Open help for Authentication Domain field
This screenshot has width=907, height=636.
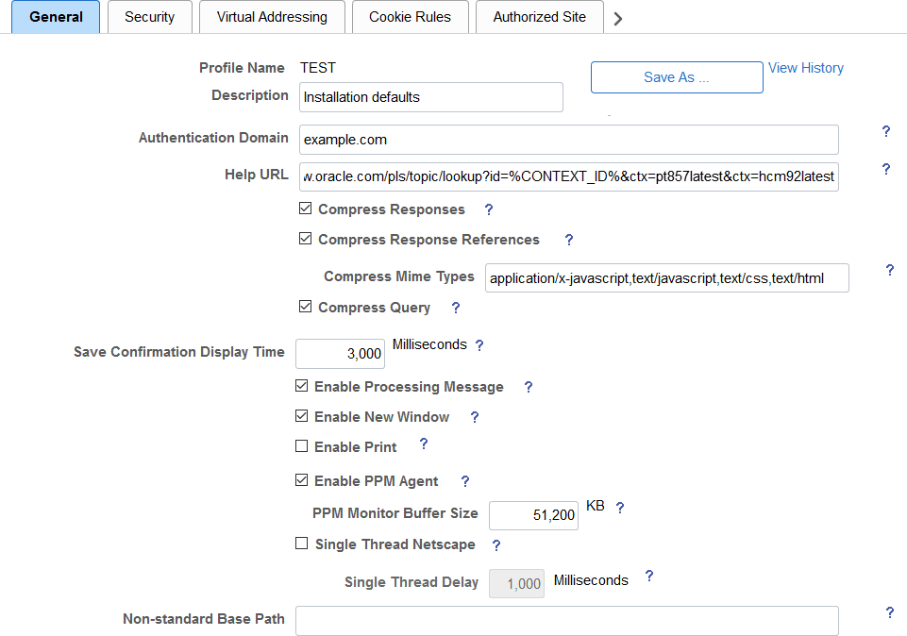click(x=885, y=132)
